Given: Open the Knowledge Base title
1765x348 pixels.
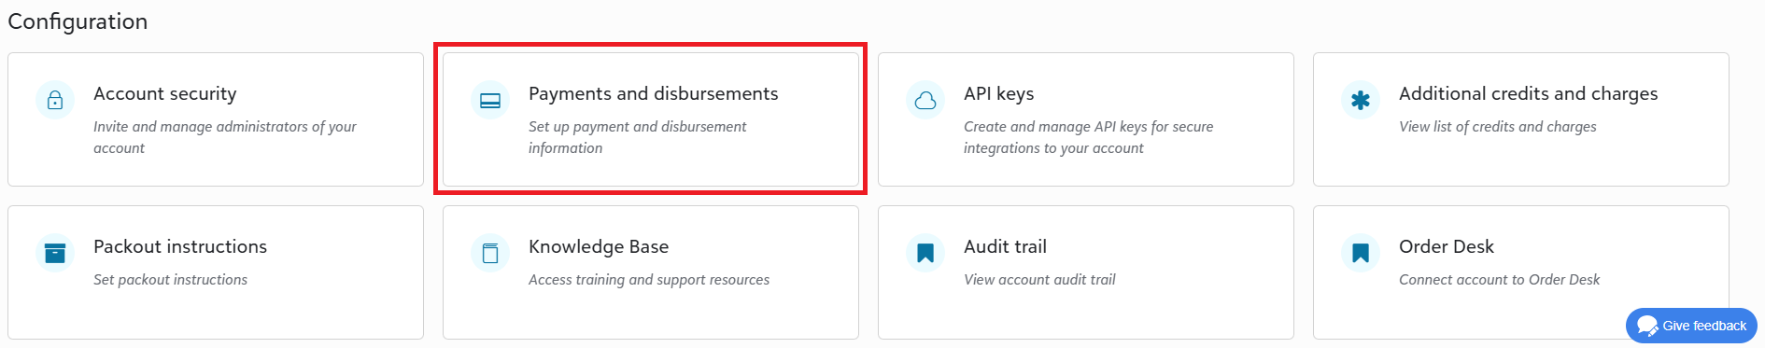Looking at the screenshot, I should [x=599, y=246].
